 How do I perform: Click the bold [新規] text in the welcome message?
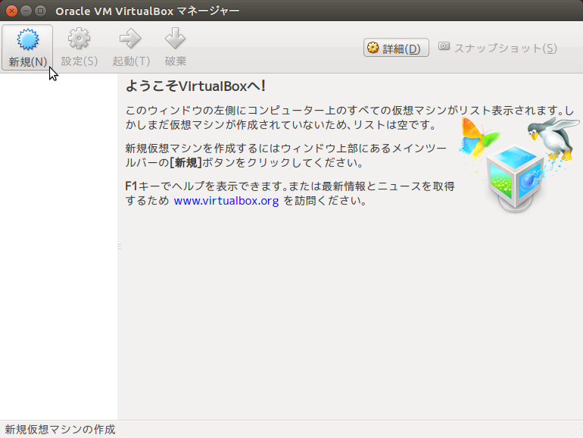185,163
